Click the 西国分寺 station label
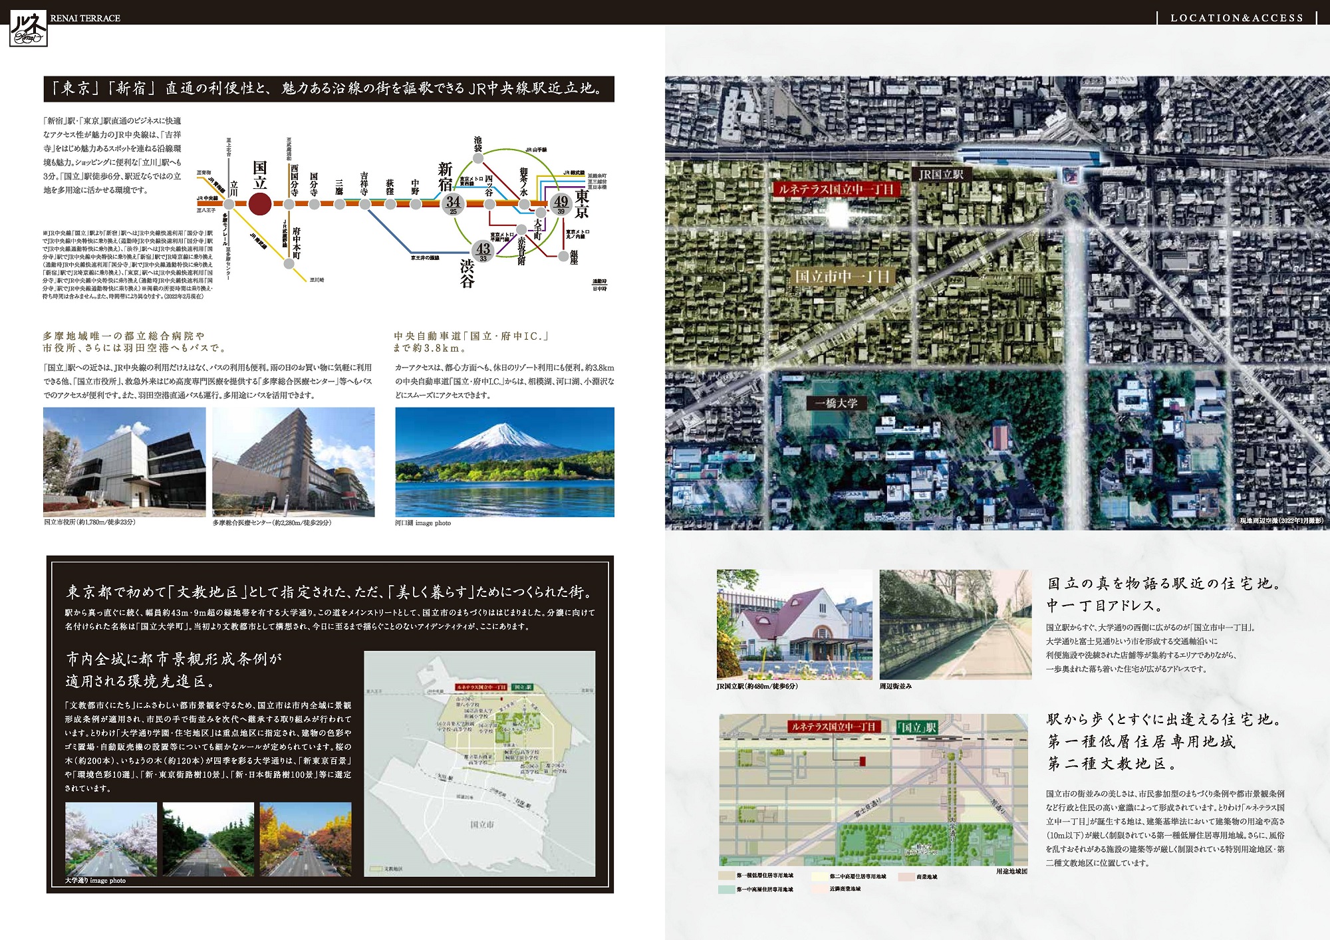Screen dimensions: 1330x940 (x=294, y=179)
